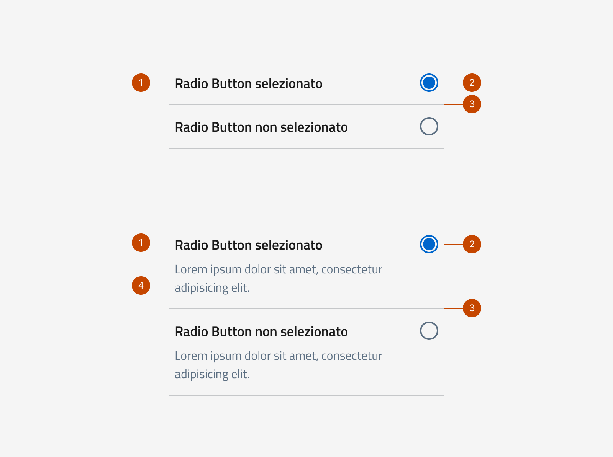Click annotation marker 2 in the bottom group

(x=472, y=244)
